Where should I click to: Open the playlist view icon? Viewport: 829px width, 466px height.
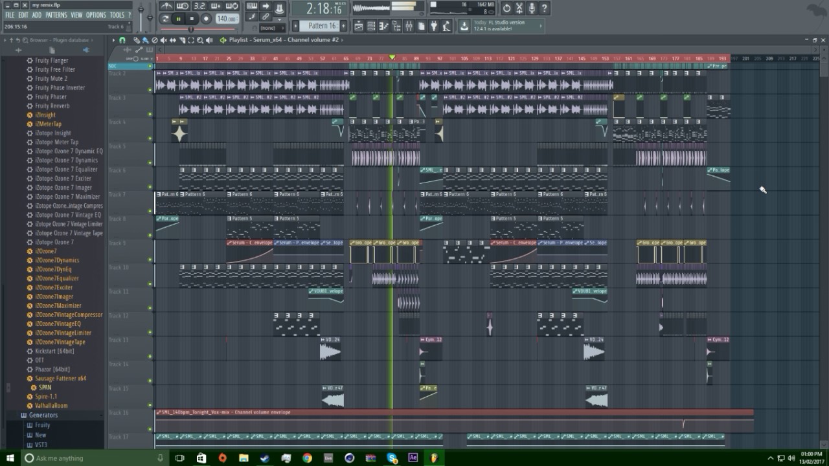pyautogui.click(x=358, y=26)
